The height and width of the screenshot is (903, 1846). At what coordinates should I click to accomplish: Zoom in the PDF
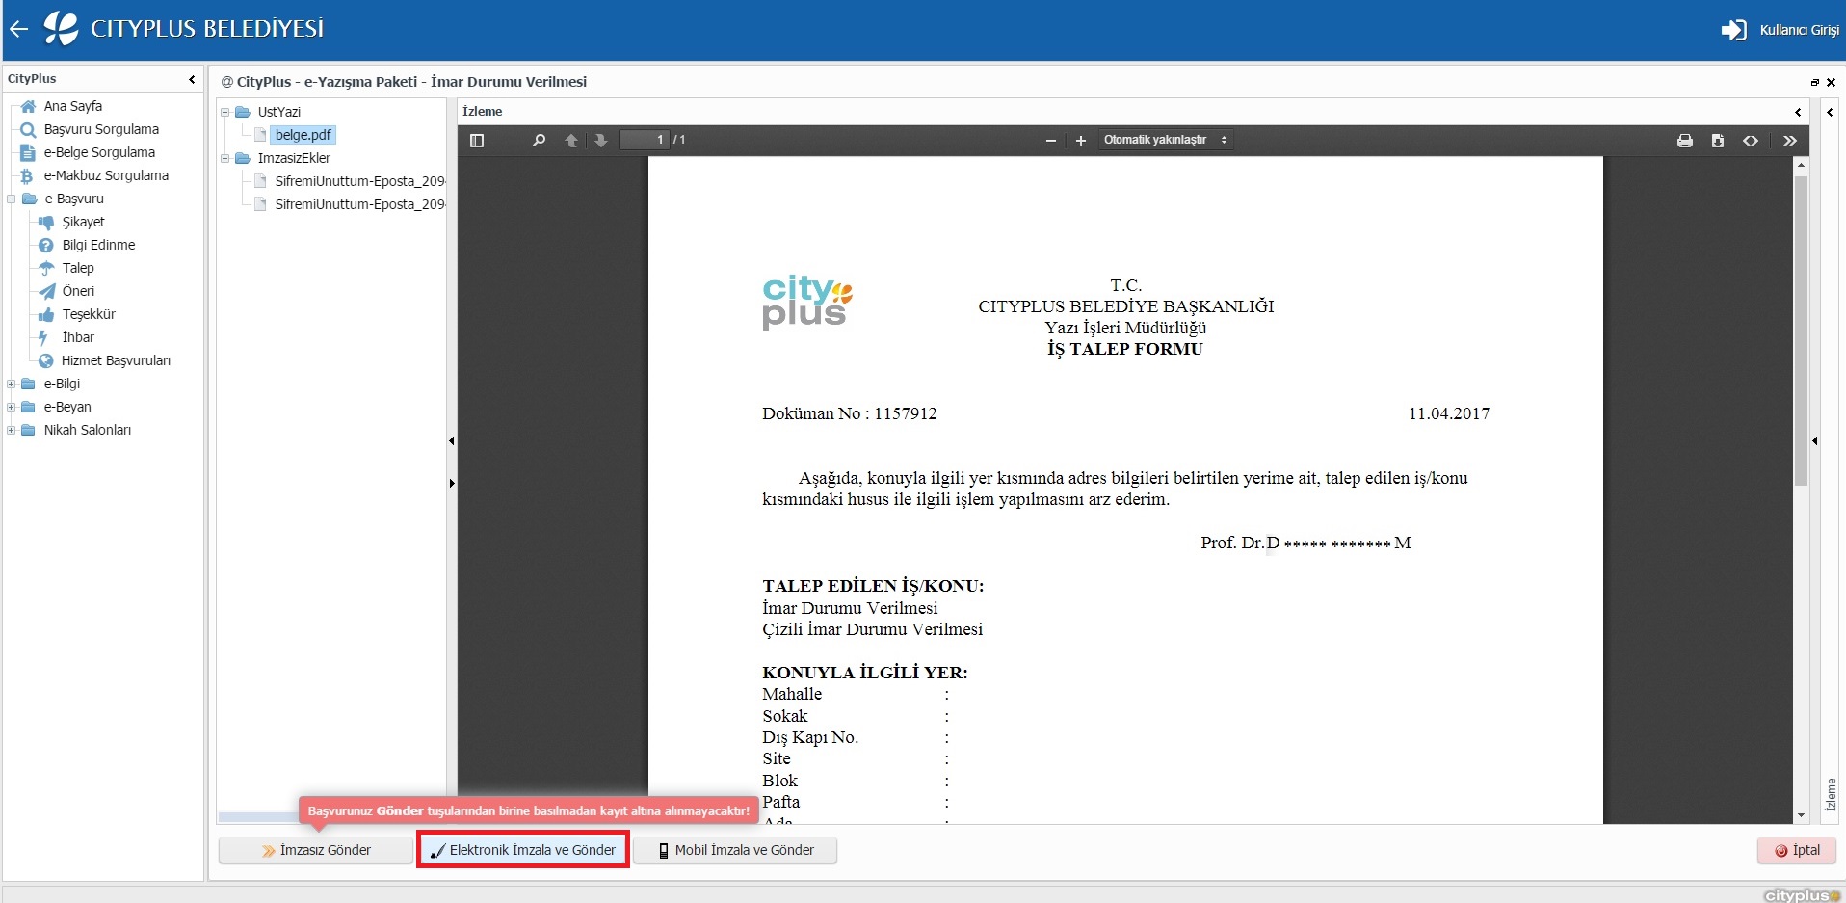pyautogui.click(x=1081, y=141)
